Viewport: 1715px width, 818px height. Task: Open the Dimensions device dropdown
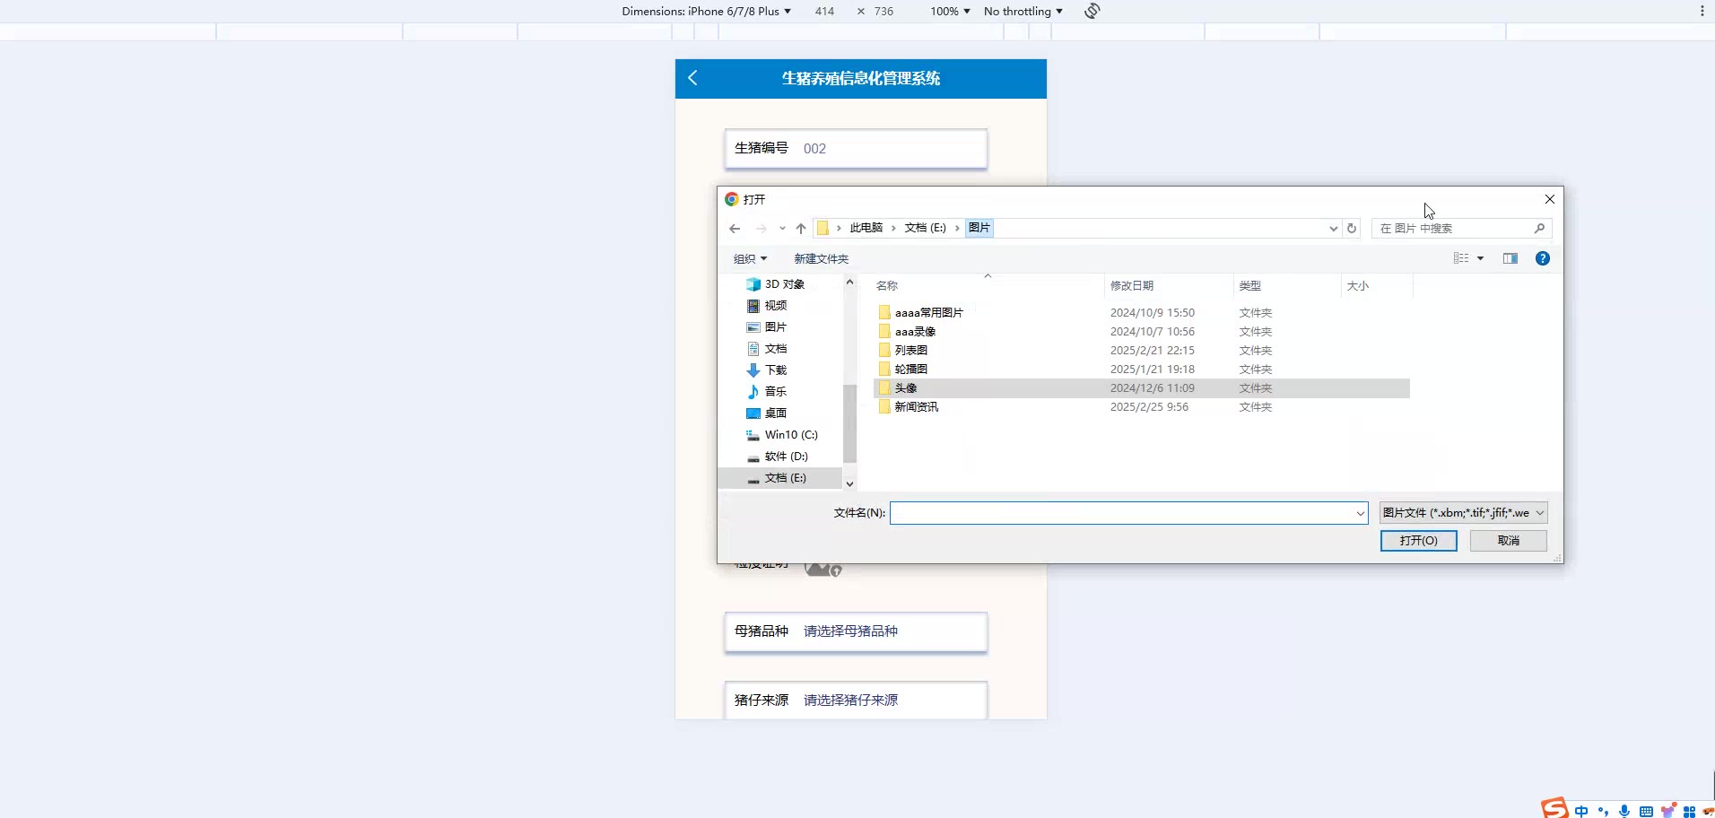coord(706,12)
